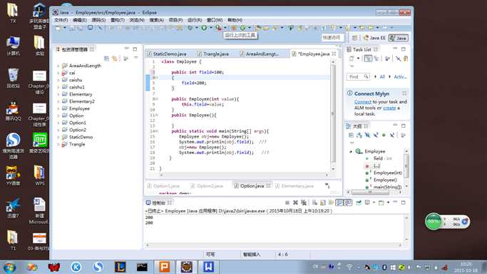
Task: Open the Open Console dropdown arrow
Action: click(388, 203)
